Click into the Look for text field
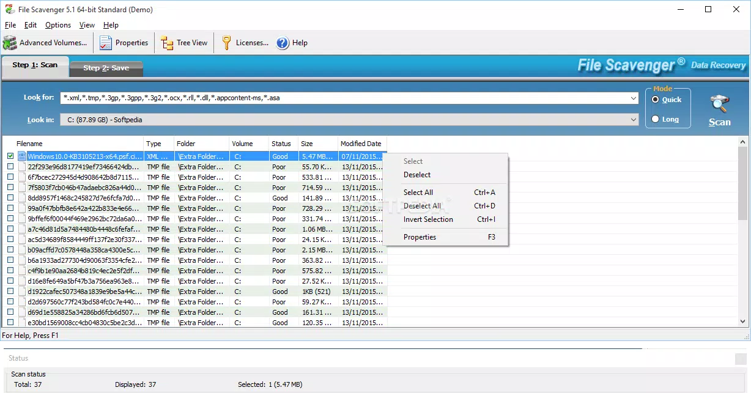The image size is (751, 393). 344,98
